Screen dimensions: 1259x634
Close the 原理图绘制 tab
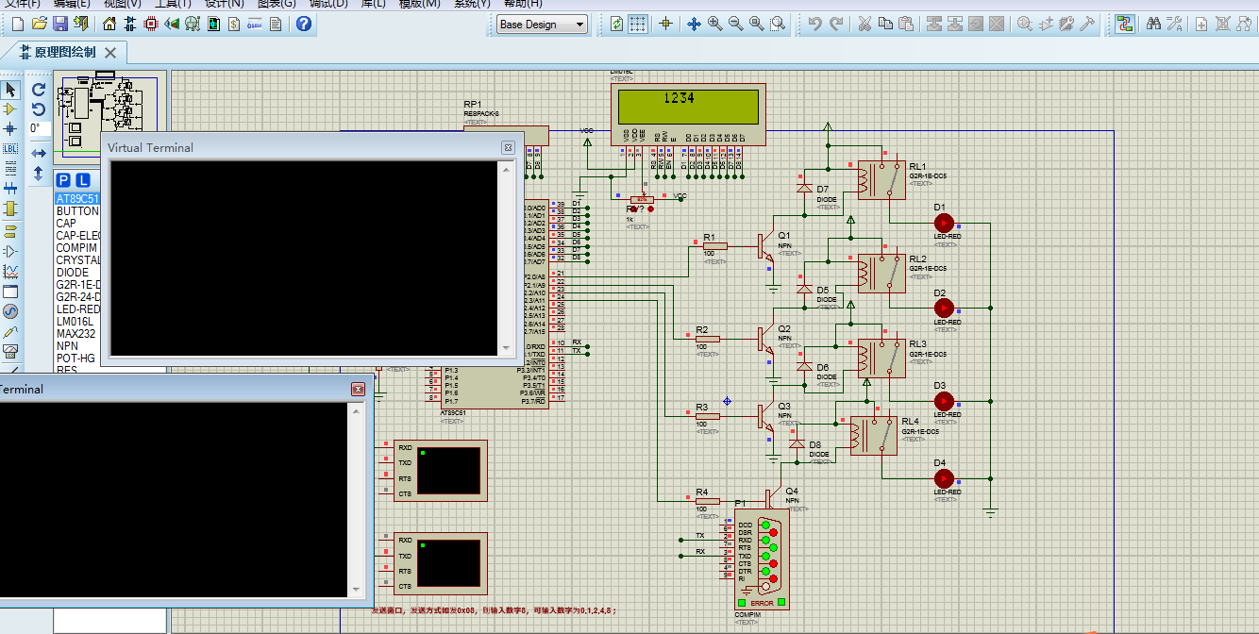click(110, 53)
